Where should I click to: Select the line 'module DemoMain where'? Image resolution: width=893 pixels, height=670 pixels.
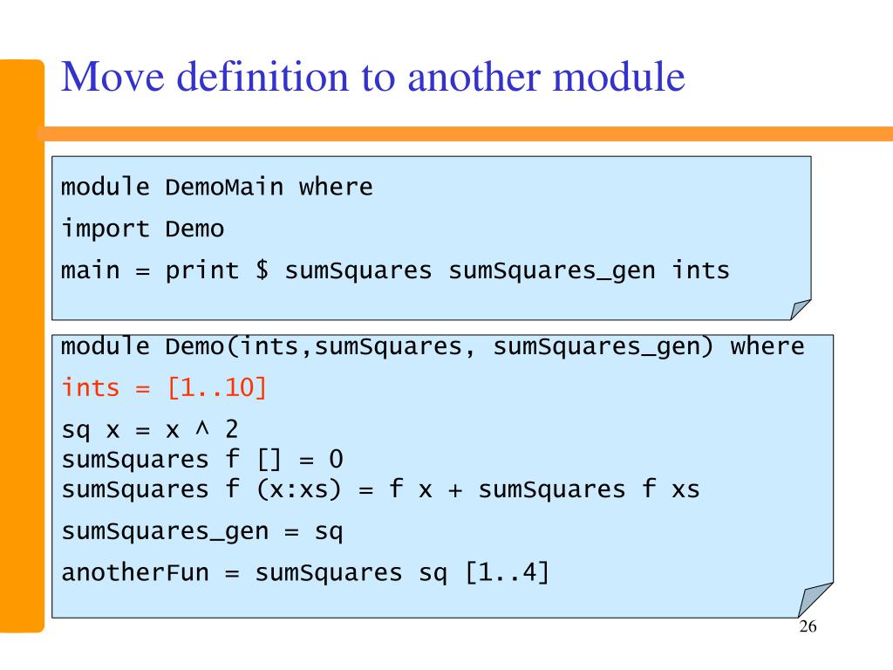tap(217, 187)
